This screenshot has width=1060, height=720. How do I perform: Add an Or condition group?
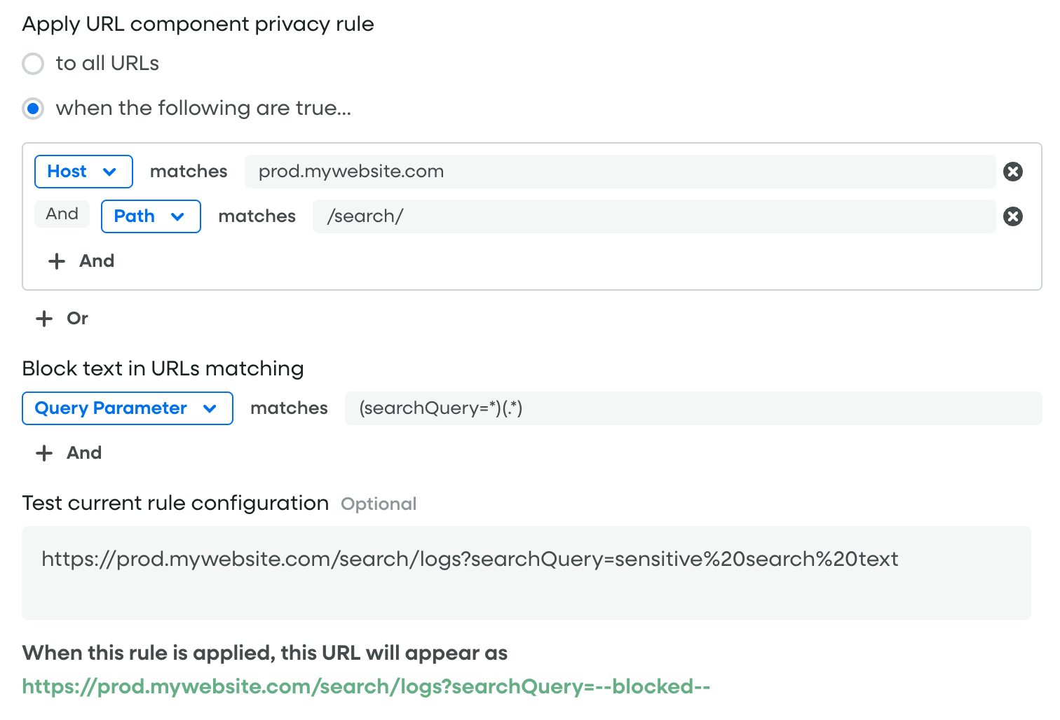tap(77, 319)
